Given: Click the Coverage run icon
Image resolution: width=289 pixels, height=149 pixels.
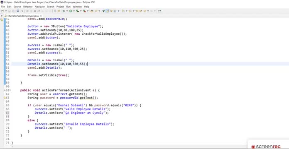Looking at the screenshot, I should (x=77, y=11).
